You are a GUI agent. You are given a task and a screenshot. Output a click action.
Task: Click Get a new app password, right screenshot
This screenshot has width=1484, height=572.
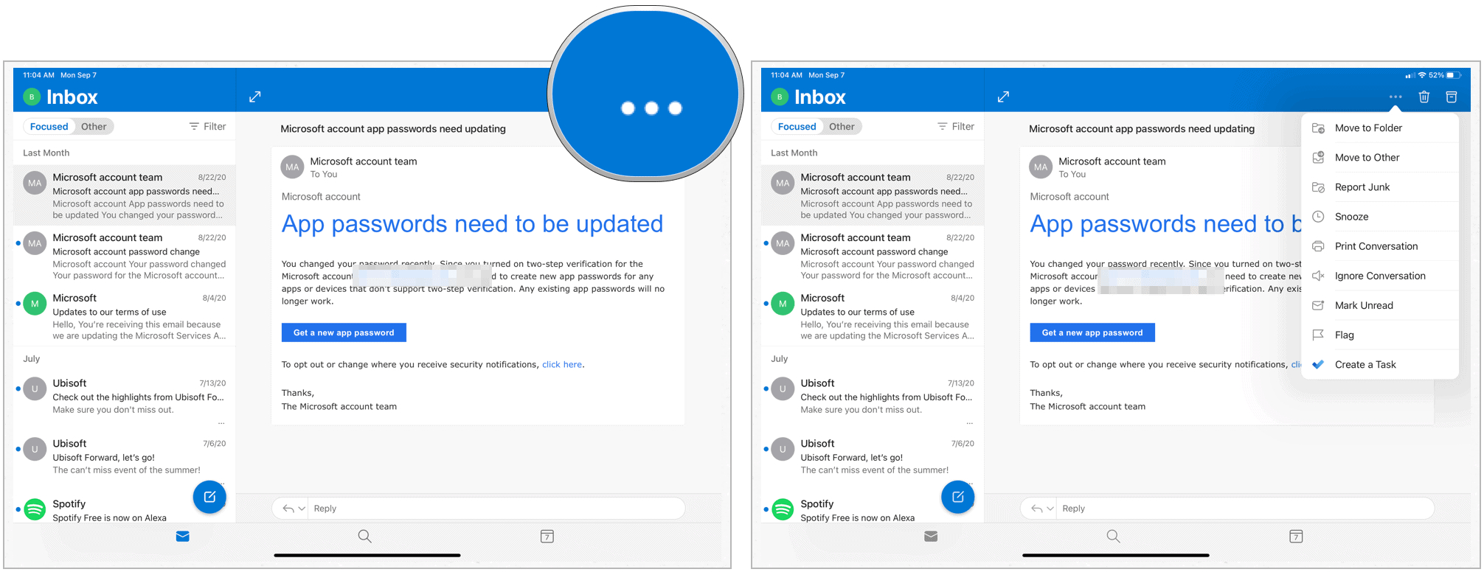coord(1092,332)
